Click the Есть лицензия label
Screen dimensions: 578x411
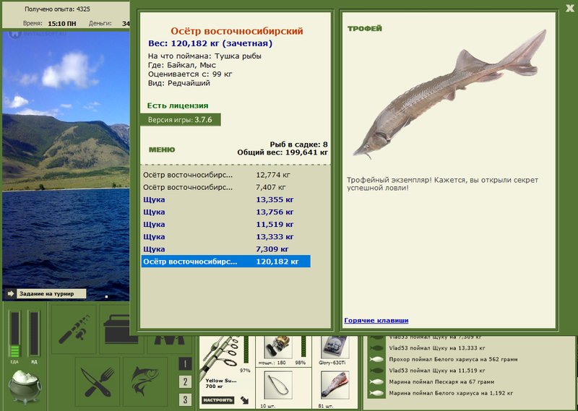(x=178, y=105)
